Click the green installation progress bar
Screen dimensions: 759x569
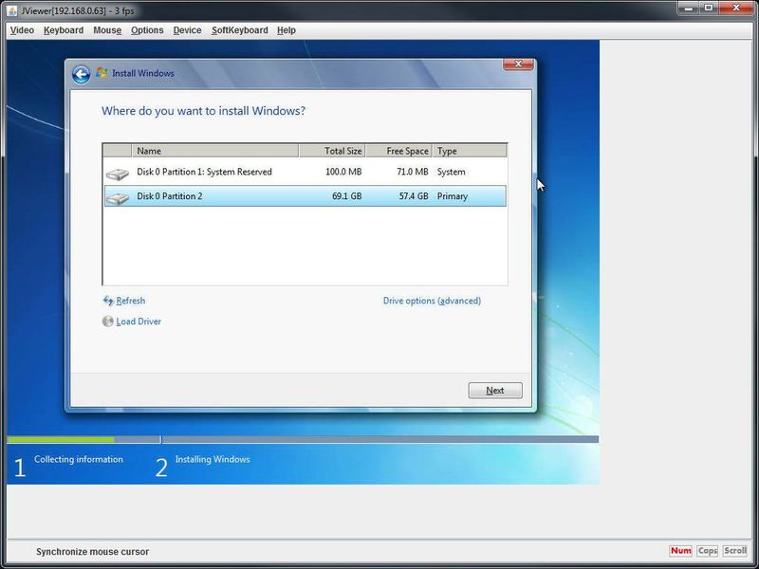(61, 440)
